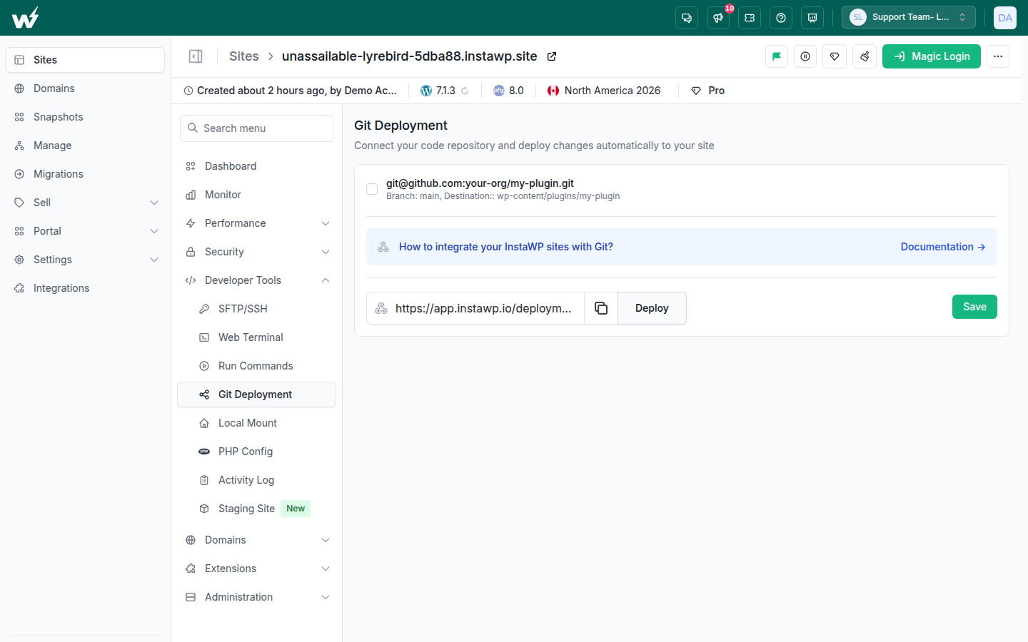This screenshot has height=642, width=1028.
Task: Open Snapshots in the left sidebar
Action: [x=86, y=117]
